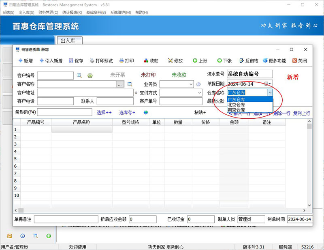Save the order with 保存
Viewport: 324px width, 250px height.
[76, 61]
